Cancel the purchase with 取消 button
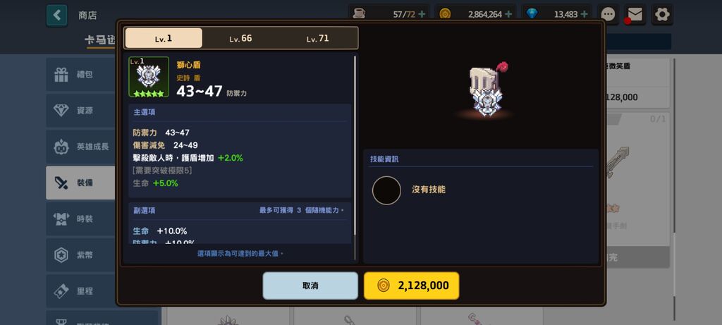Image resolution: width=722 pixels, height=325 pixels. tap(310, 286)
